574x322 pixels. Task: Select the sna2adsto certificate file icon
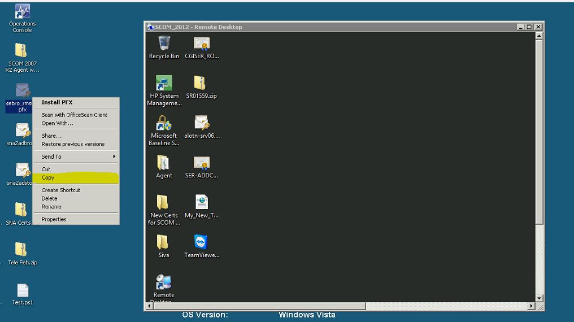point(23,170)
